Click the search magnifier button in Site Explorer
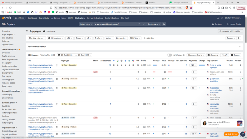This screenshot has height=139, width=247. [x=164, y=24]
